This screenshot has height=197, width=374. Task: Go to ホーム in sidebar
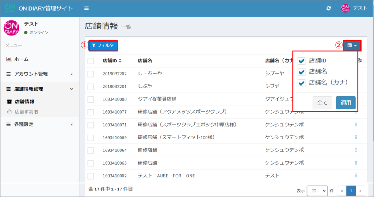(x=21, y=59)
